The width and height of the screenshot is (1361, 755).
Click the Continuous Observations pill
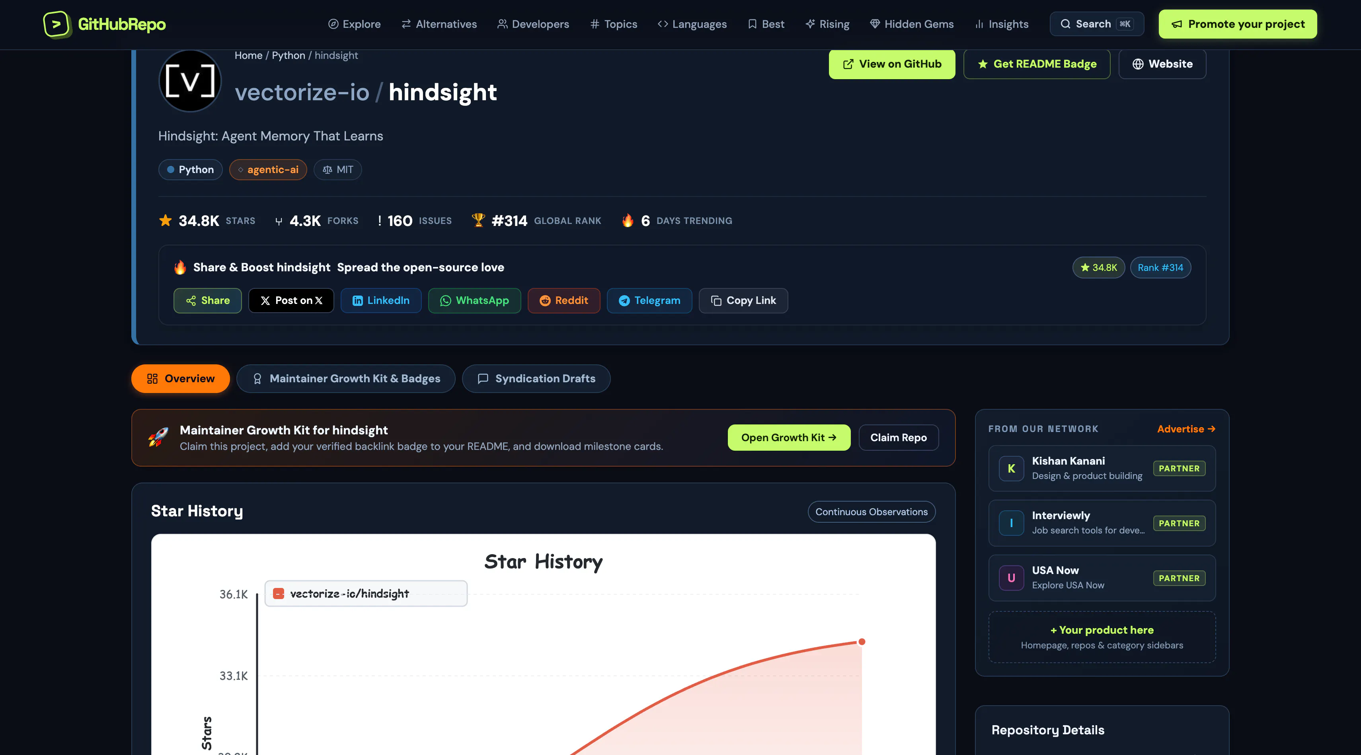point(872,512)
